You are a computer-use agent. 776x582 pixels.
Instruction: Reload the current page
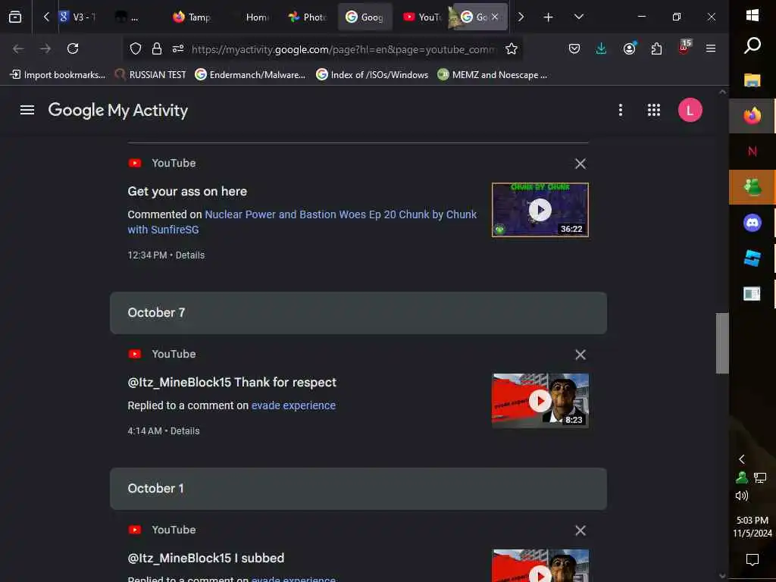click(73, 48)
